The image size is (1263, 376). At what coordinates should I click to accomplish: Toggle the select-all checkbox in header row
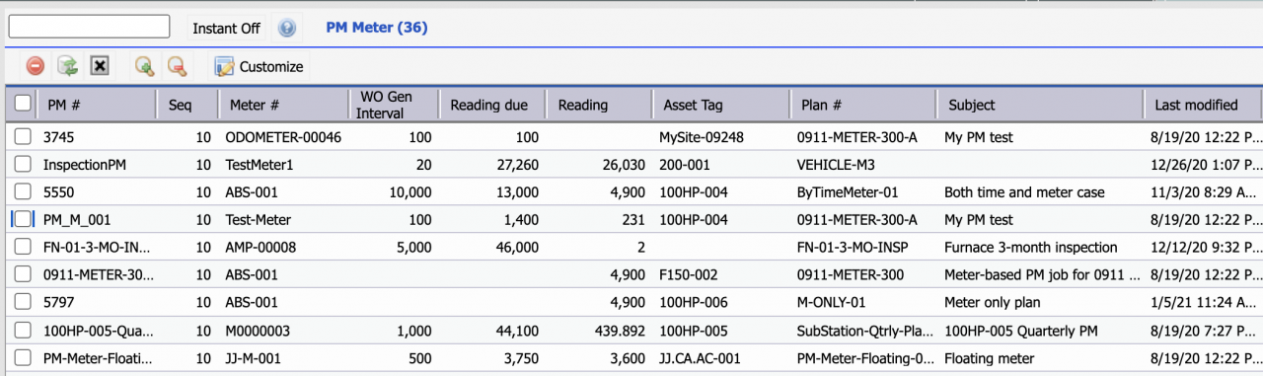pyautogui.click(x=23, y=104)
